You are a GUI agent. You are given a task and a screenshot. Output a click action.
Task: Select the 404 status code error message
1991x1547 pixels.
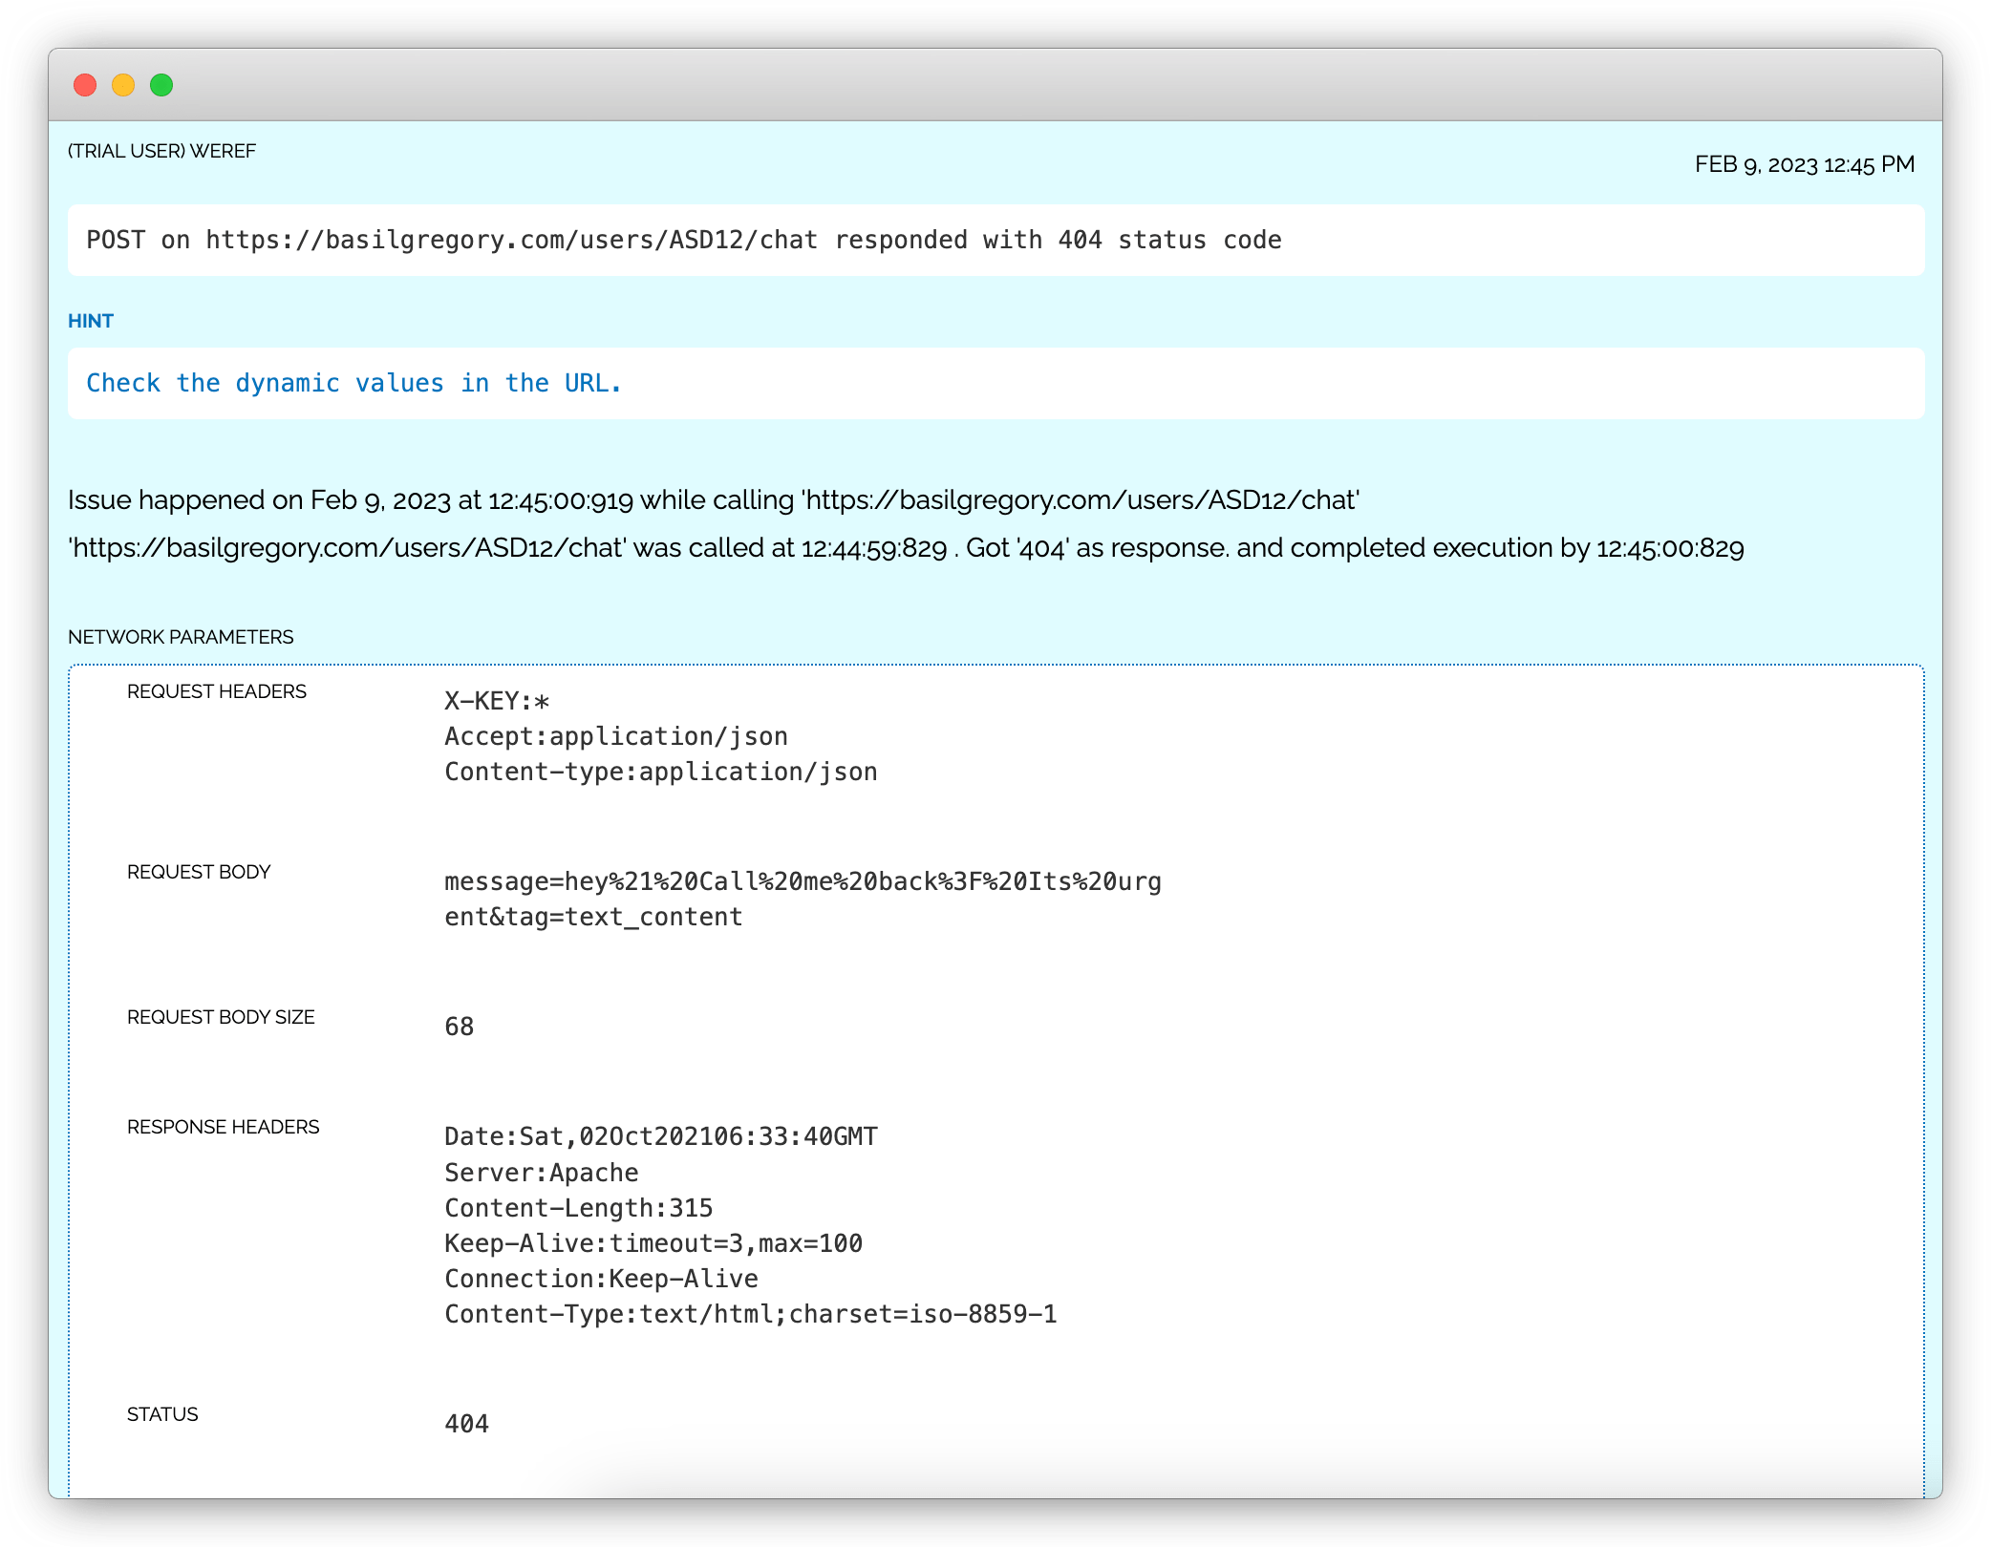[x=683, y=241]
